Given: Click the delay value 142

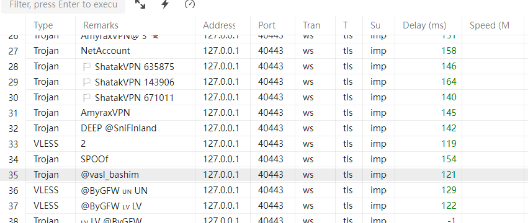Looking at the screenshot, I should (x=449, y=128).
